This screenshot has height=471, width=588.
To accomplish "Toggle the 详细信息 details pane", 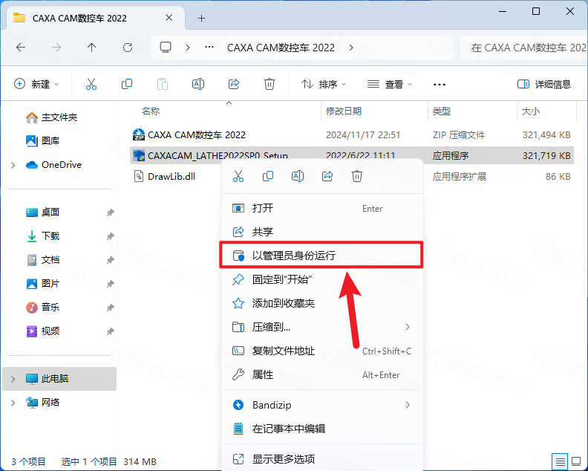I will click(x=544, y=84).
